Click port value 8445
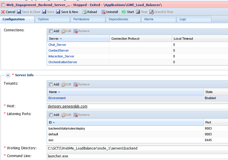This screenshot has height=160, width=228. [x=208, y=140]
